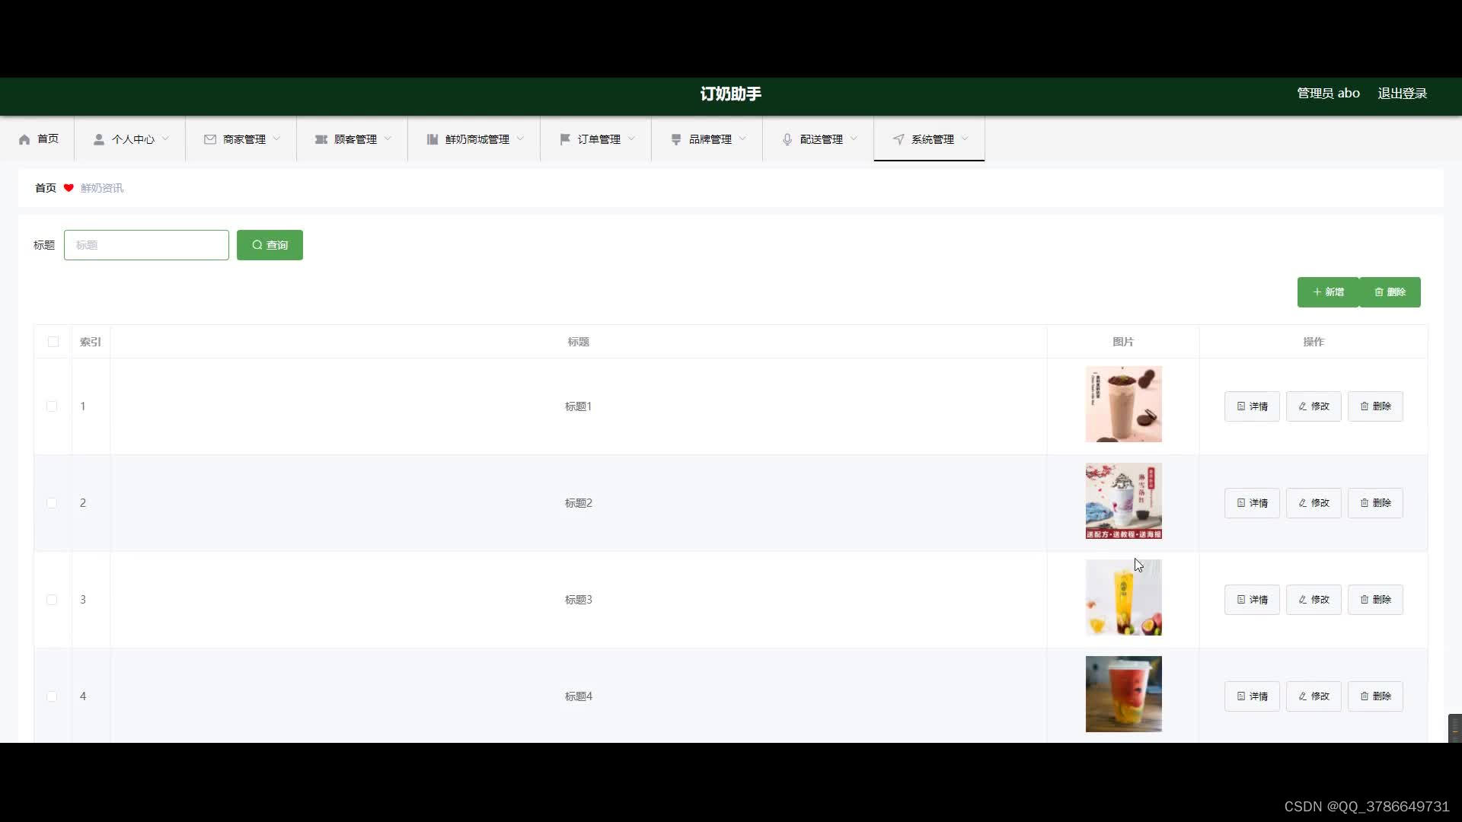Click 退出登录 to log out
Viewport: 1462px width, 822px height.
1402,94
